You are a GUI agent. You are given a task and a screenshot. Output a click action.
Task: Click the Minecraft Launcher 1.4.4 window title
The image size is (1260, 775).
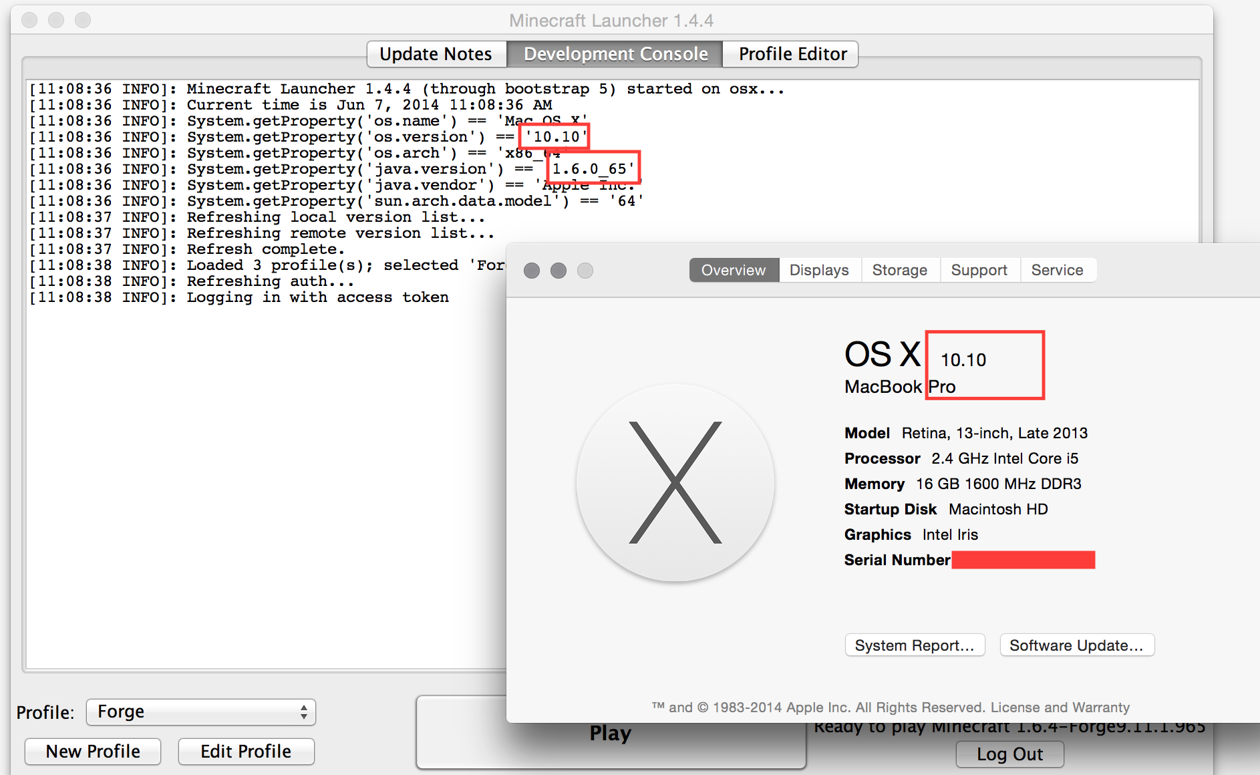(x=611, y=21)
